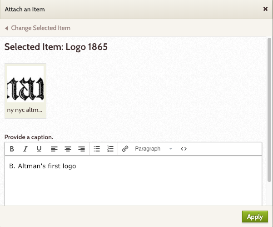Click the dialog's vertical scrollbar
This screenshot has height=227, width=273.
click(269, 110)
